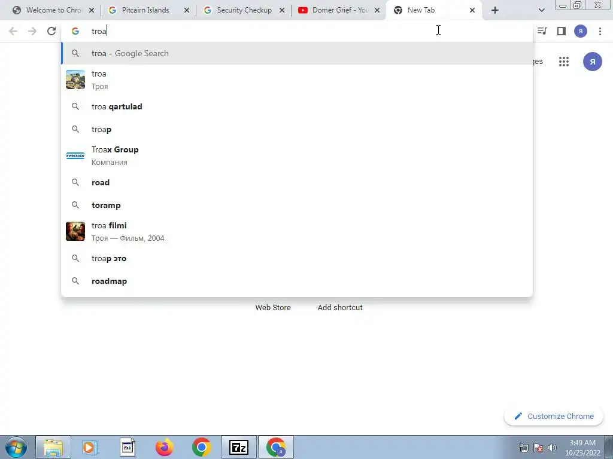Click the Troy film poster thumbnail
Screen dimensions: 613x459
click(x=75, y=231)
